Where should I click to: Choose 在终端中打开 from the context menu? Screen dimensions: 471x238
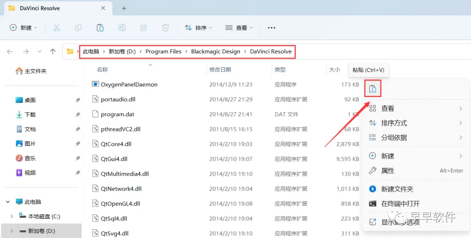point(416,204)
